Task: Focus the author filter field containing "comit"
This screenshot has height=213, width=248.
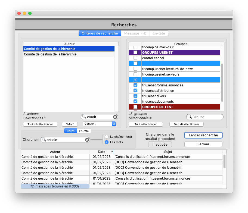Action: click(x=99, y=117)
